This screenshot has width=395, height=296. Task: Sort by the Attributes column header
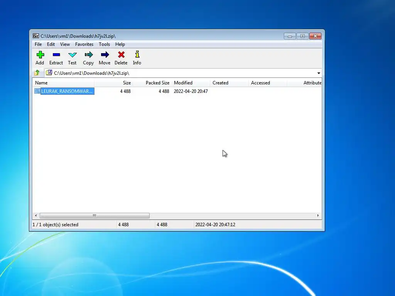305,83
